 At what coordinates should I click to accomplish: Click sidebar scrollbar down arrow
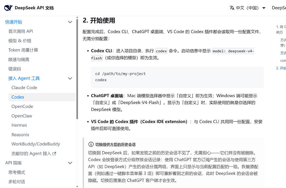click(x=77, y=186)
